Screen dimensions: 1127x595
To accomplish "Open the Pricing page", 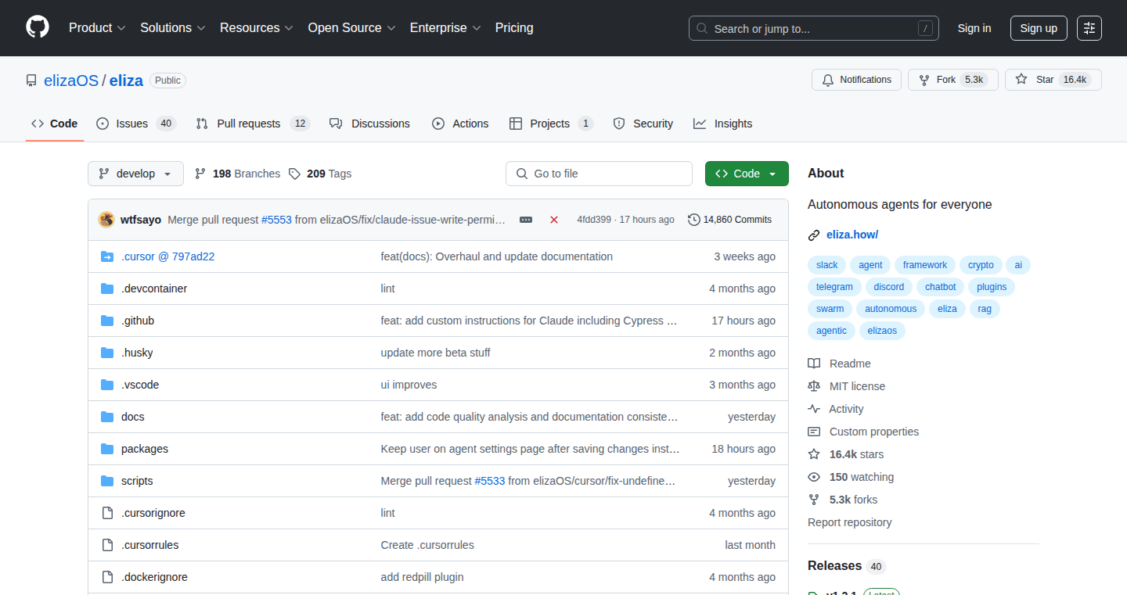I will coord(514,27).
